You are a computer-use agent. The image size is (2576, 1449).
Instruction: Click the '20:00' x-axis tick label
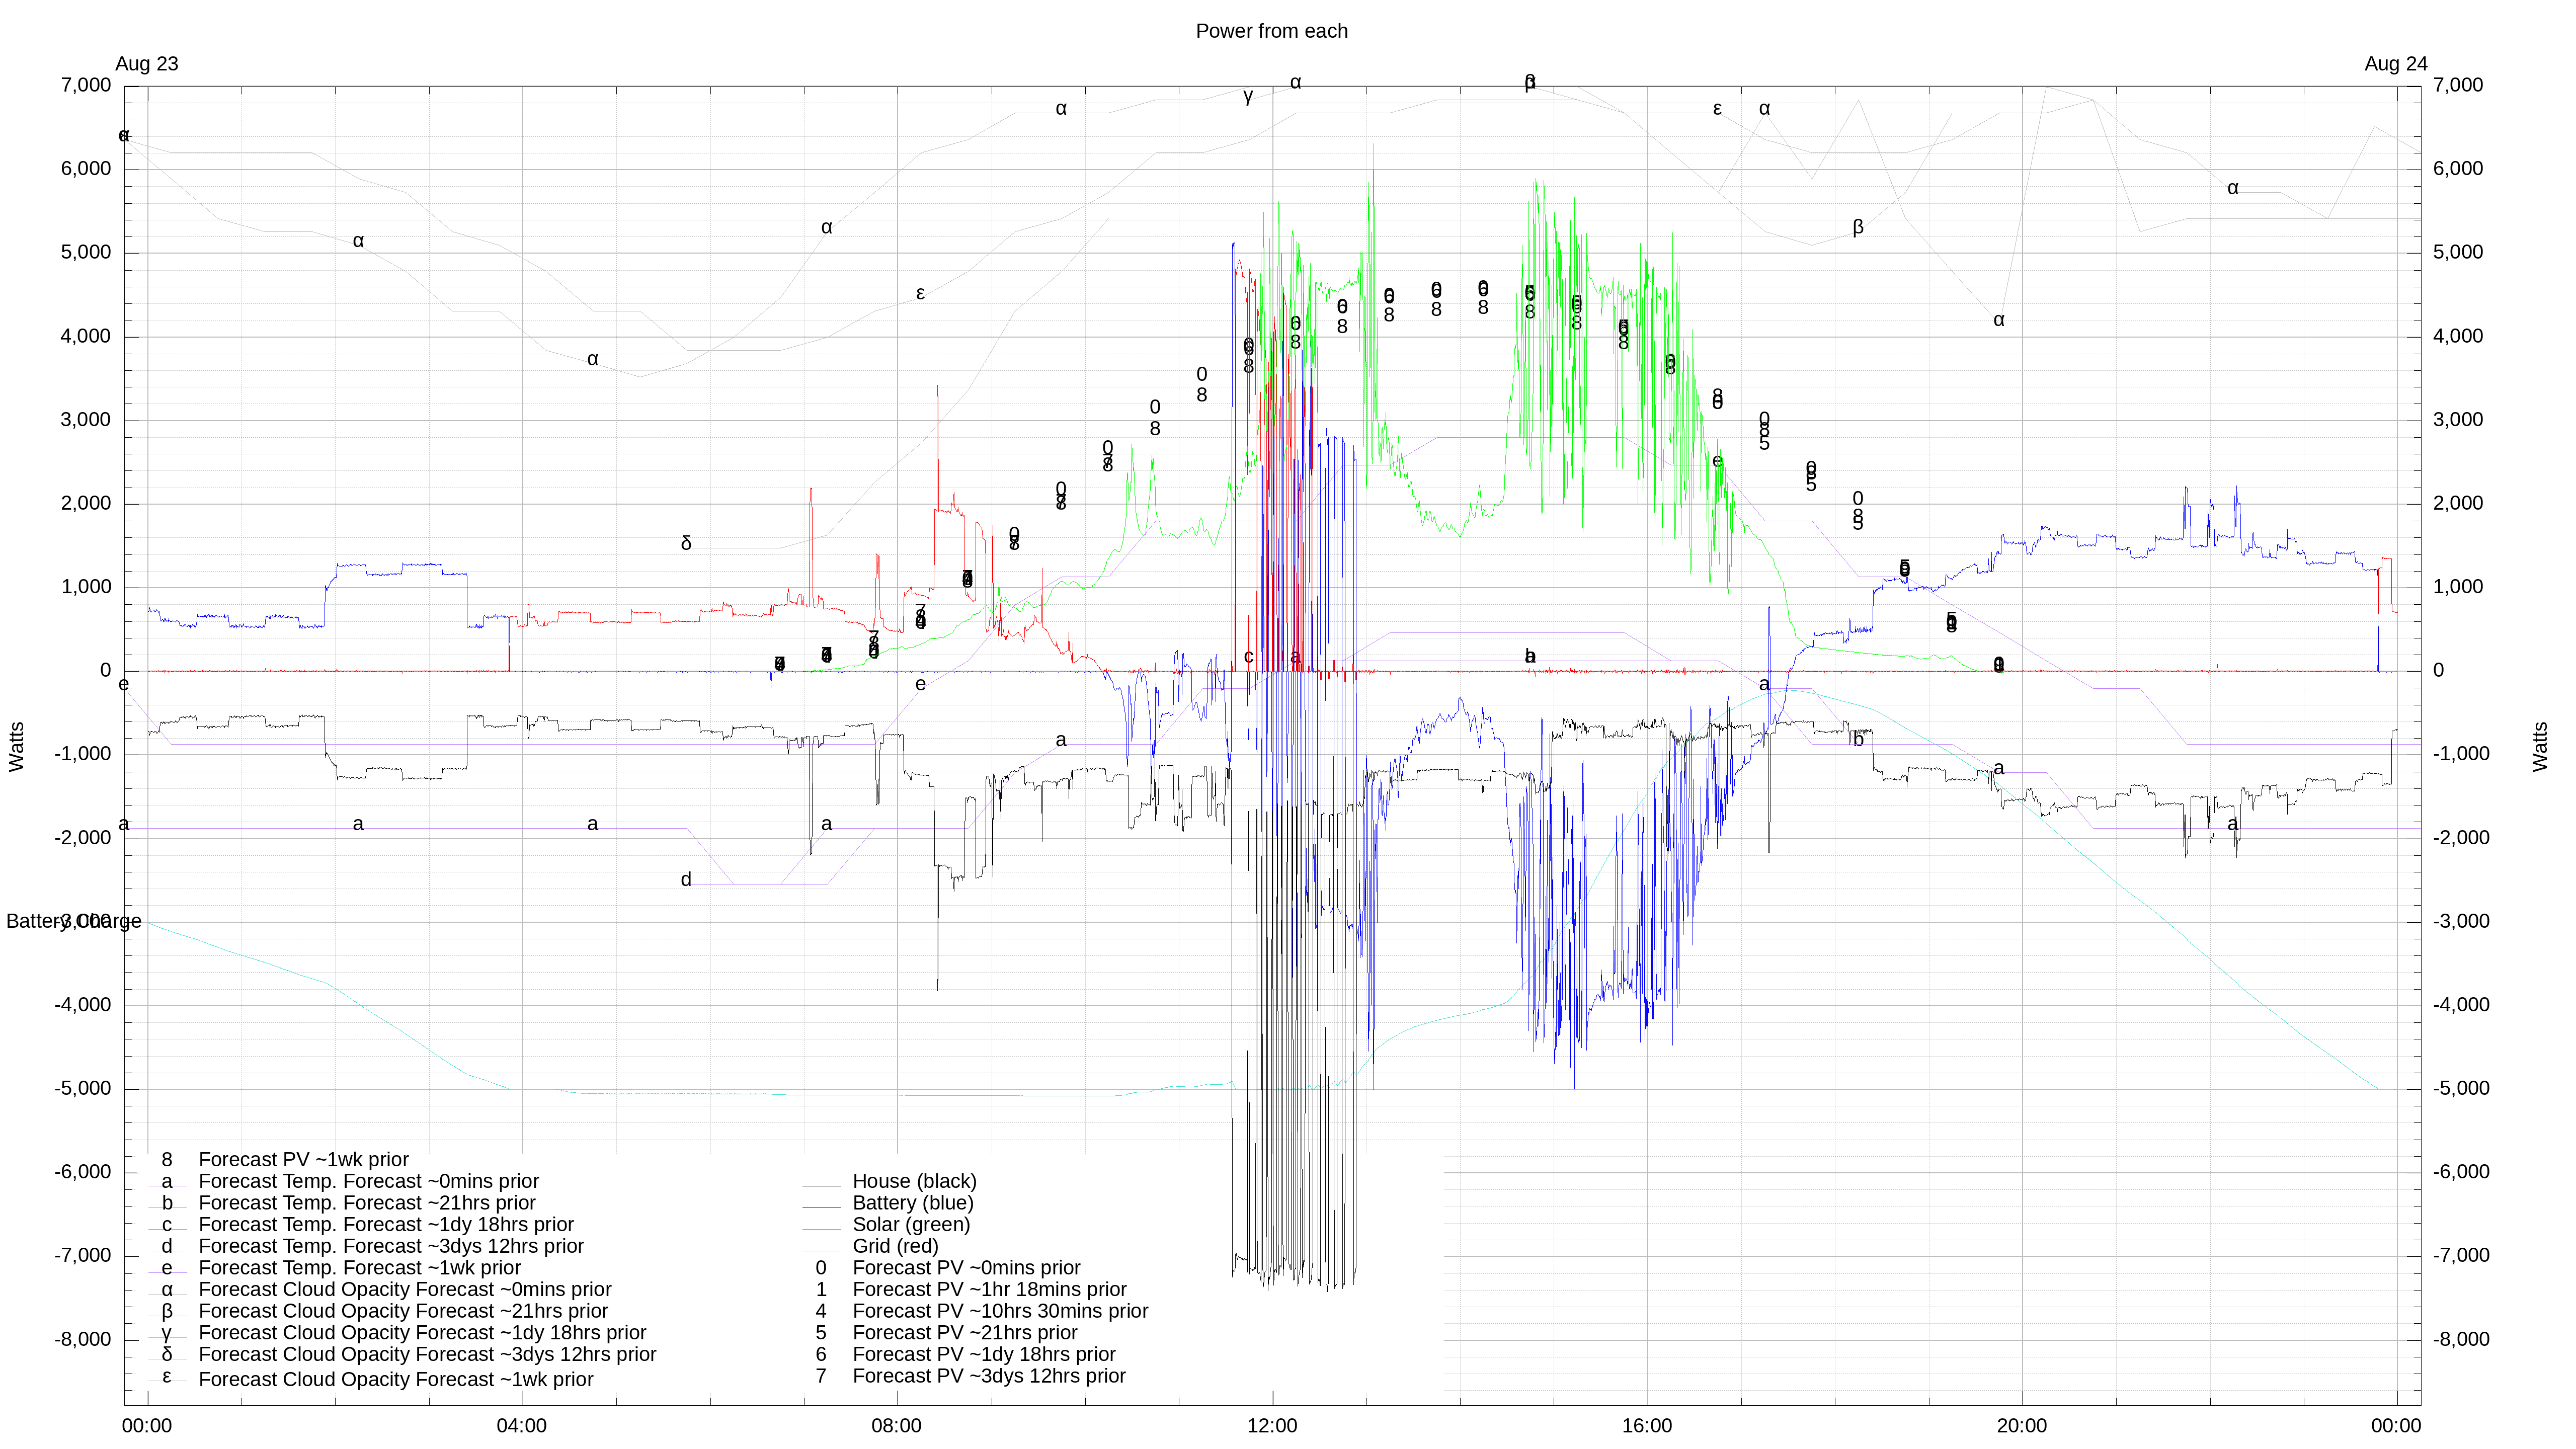(x=2022, y=1426)
